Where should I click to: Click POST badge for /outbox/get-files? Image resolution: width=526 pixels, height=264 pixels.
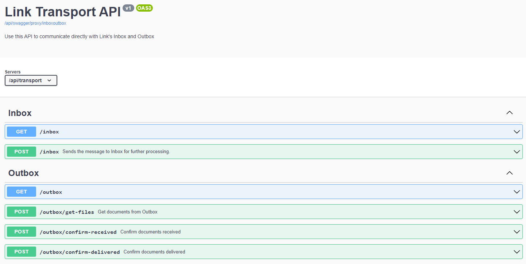[22, 212]
